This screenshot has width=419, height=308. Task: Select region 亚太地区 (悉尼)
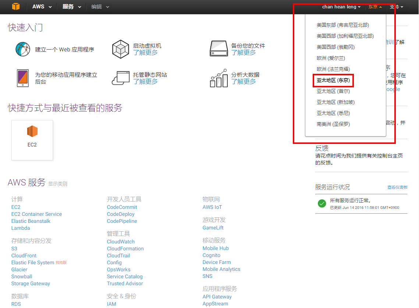click(333, 113)
